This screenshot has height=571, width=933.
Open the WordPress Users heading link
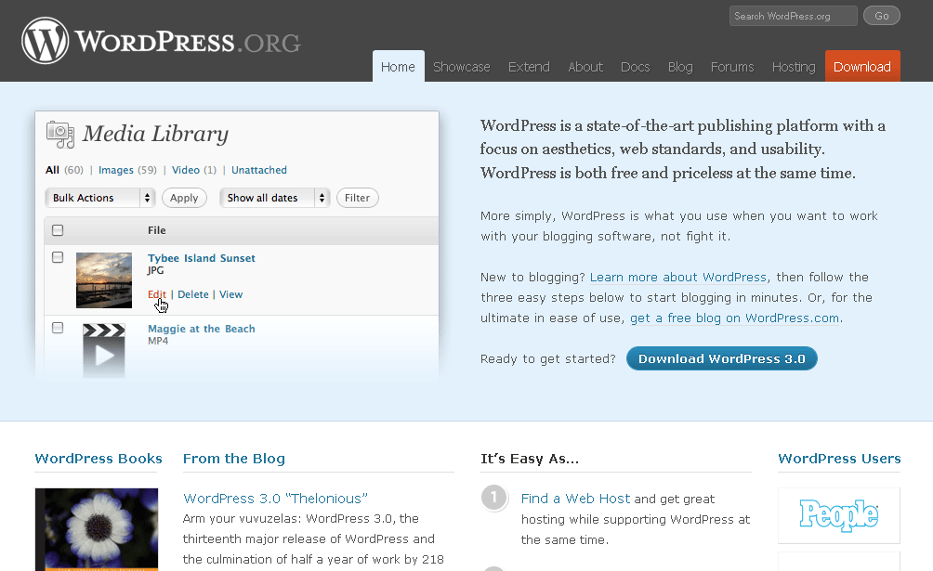(839, 459)
